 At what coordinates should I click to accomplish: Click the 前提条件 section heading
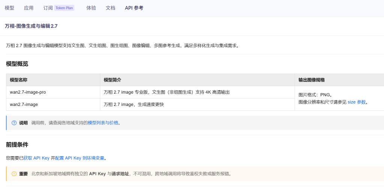[x=17, y=145]
